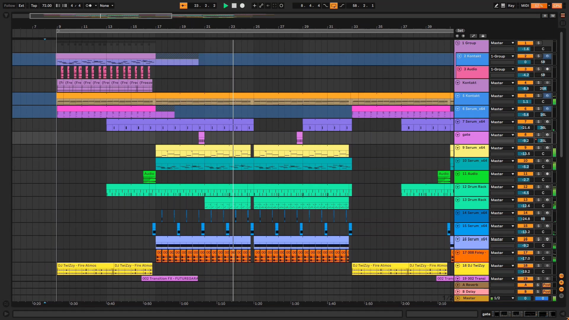Enable Draw Mode pencil icon
This screenshot has width=569, height=320.
[x=496, y=6]
